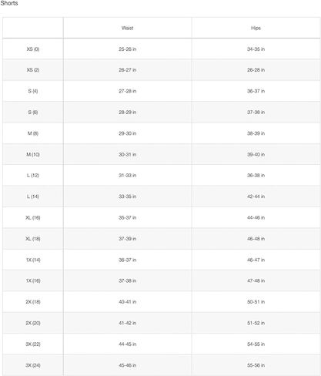Click hips value 46-48 in
Screen dimensions: 321x376
[256, 239]
